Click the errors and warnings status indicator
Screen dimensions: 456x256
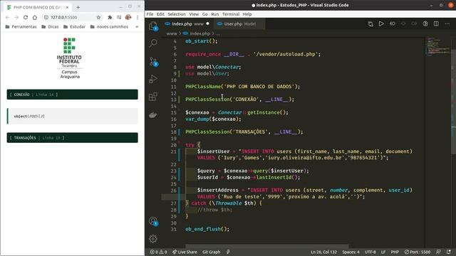pos(158,252)
